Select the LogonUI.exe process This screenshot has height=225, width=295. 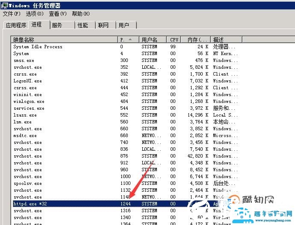coord(126,81)
